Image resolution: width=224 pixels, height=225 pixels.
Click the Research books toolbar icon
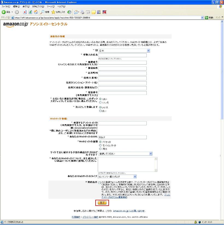tap(99, 12)
